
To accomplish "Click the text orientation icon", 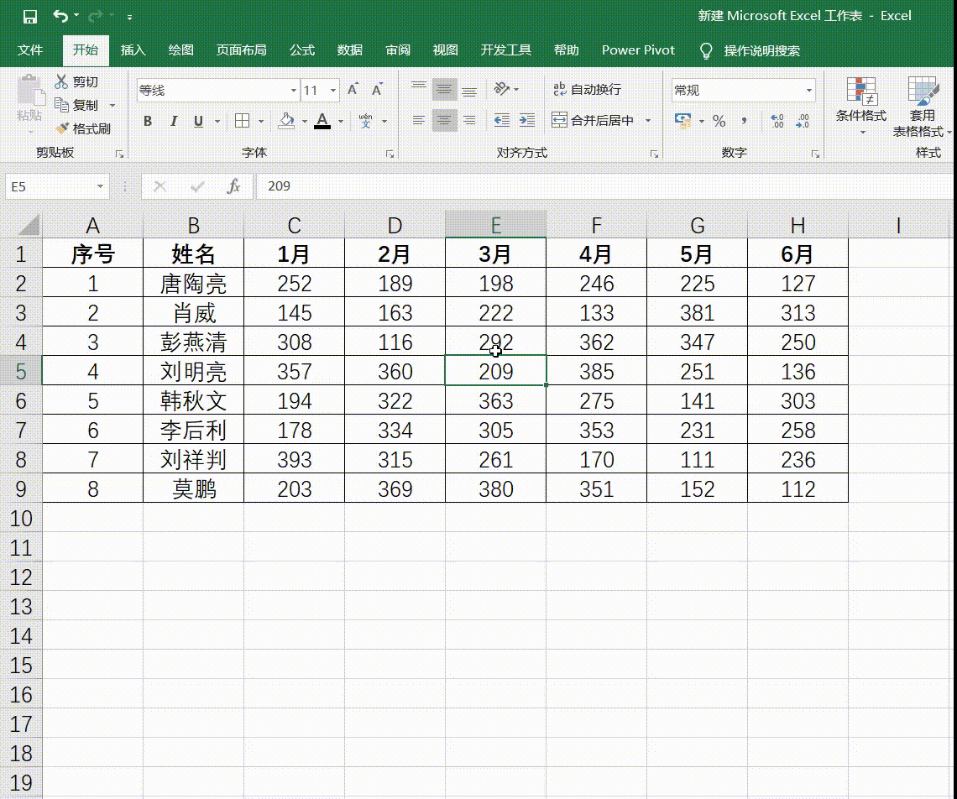I will [x=502, y=89].
